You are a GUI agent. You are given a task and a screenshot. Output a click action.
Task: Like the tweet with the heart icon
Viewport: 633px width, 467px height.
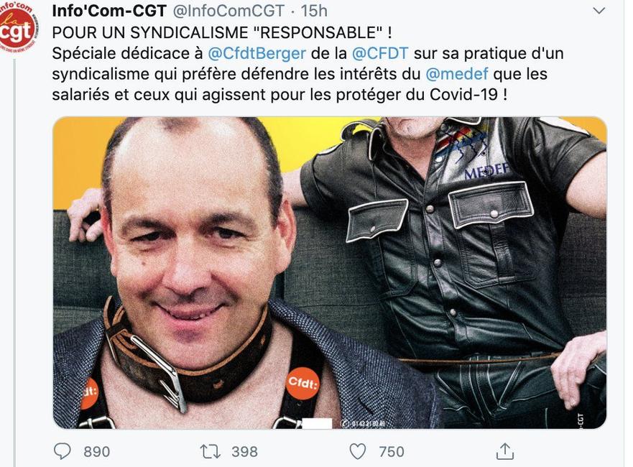tap(357, 452)
